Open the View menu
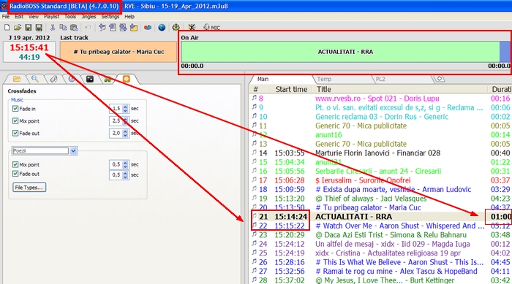Image resolution: width=512 pixels, height=284 pixels. pos(34,17)
